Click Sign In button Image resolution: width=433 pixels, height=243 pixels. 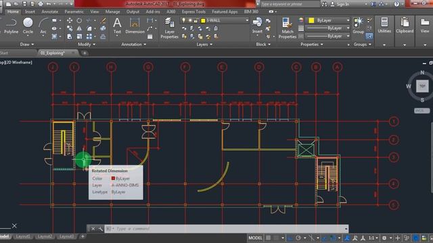pyautogui.click(x=340, y=4)
